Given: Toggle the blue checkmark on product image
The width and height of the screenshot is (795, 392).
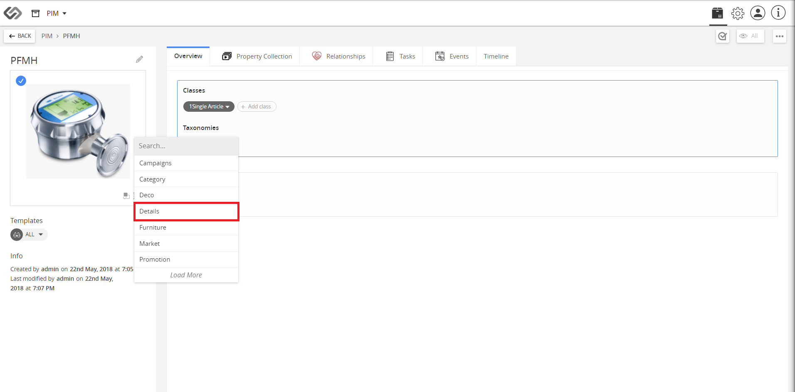Looking at the screenshot, I should (x=21, y=81).
